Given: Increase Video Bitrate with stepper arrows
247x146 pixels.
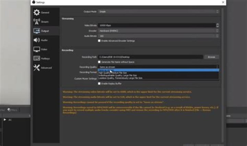Looking at the screenshot, I should pos(217,24).
